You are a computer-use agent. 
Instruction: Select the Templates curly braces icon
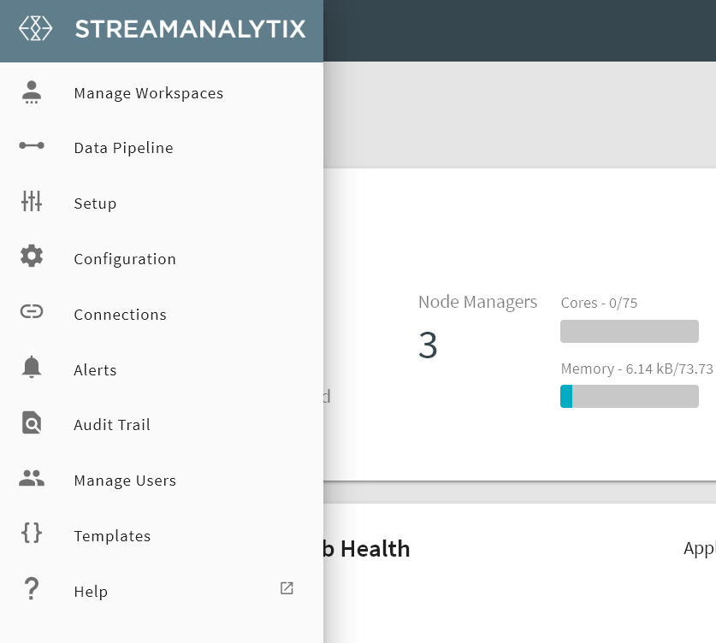pyautogui.click(x=32, y=534)
